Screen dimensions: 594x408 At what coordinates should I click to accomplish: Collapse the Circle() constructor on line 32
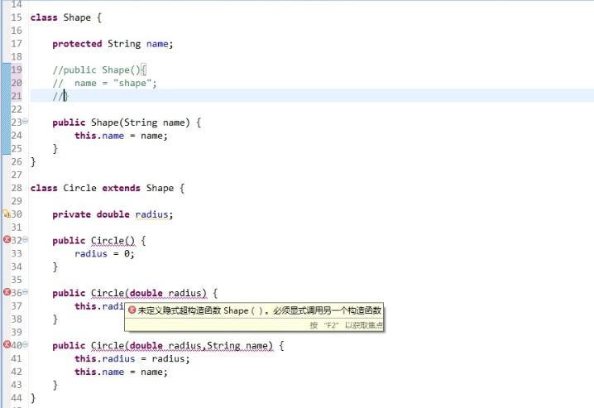[x=25, y=239]
